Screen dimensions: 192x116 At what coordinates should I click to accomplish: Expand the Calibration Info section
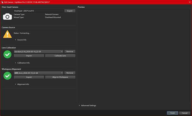click(x=22, y=63)
